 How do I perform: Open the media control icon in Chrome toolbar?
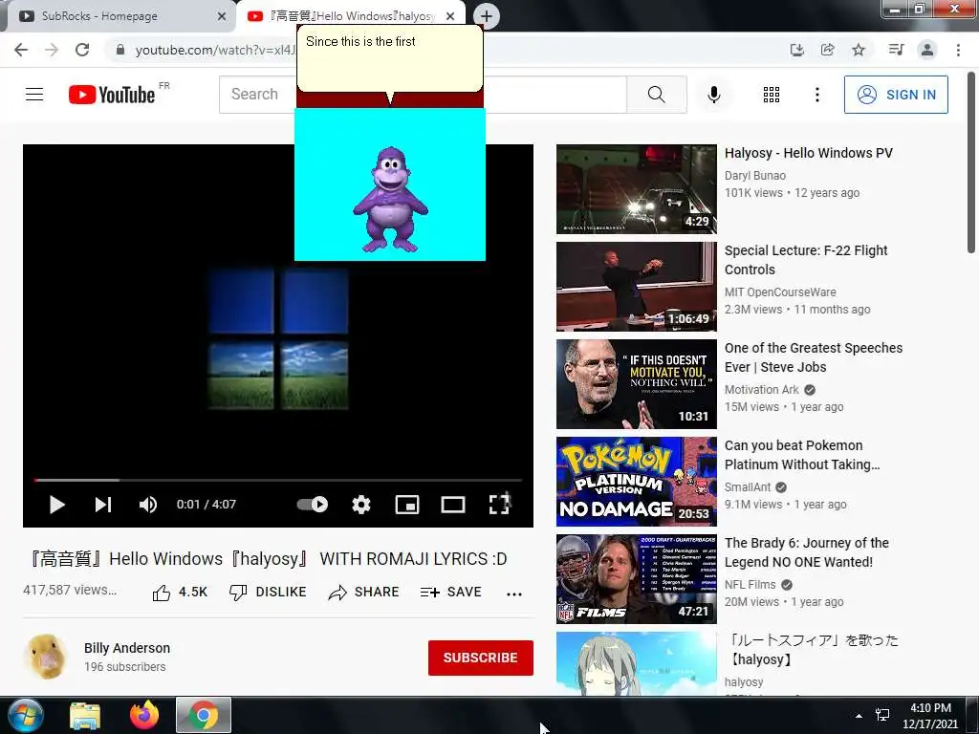pos(896,50)
